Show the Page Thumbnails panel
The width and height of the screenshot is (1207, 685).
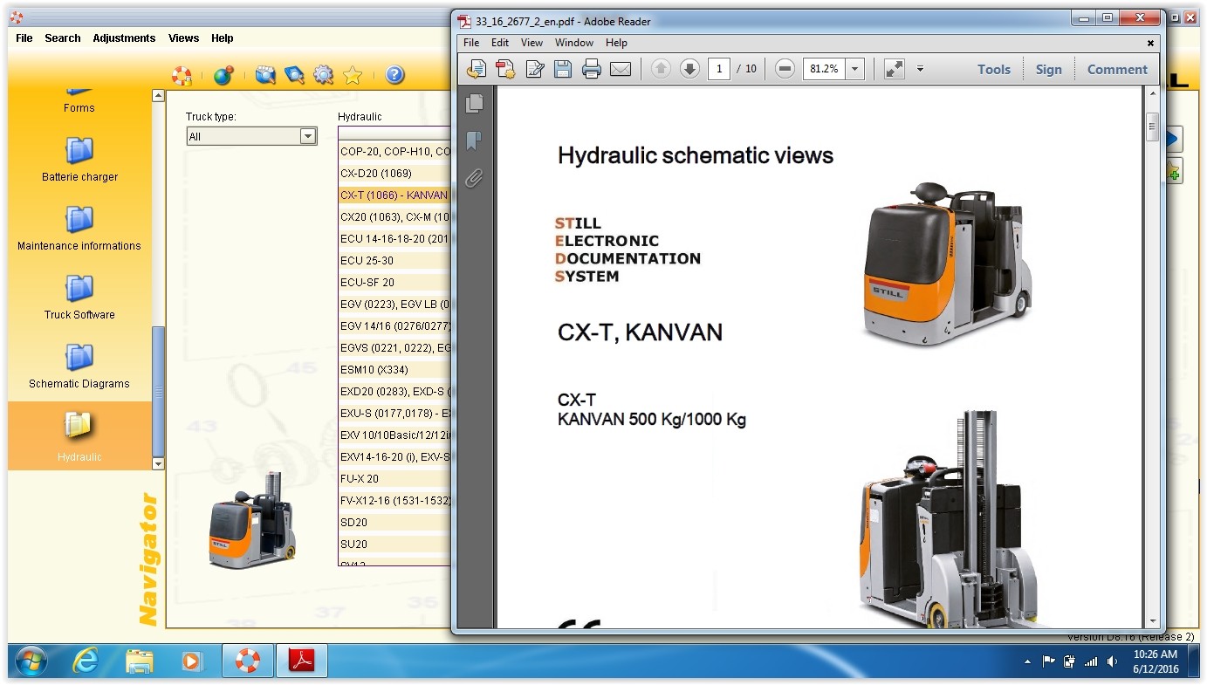474,103
